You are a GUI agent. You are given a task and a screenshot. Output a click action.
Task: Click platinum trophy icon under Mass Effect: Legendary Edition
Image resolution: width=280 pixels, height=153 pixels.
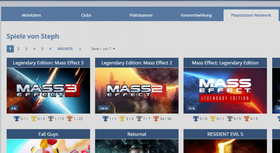point(196,119)
